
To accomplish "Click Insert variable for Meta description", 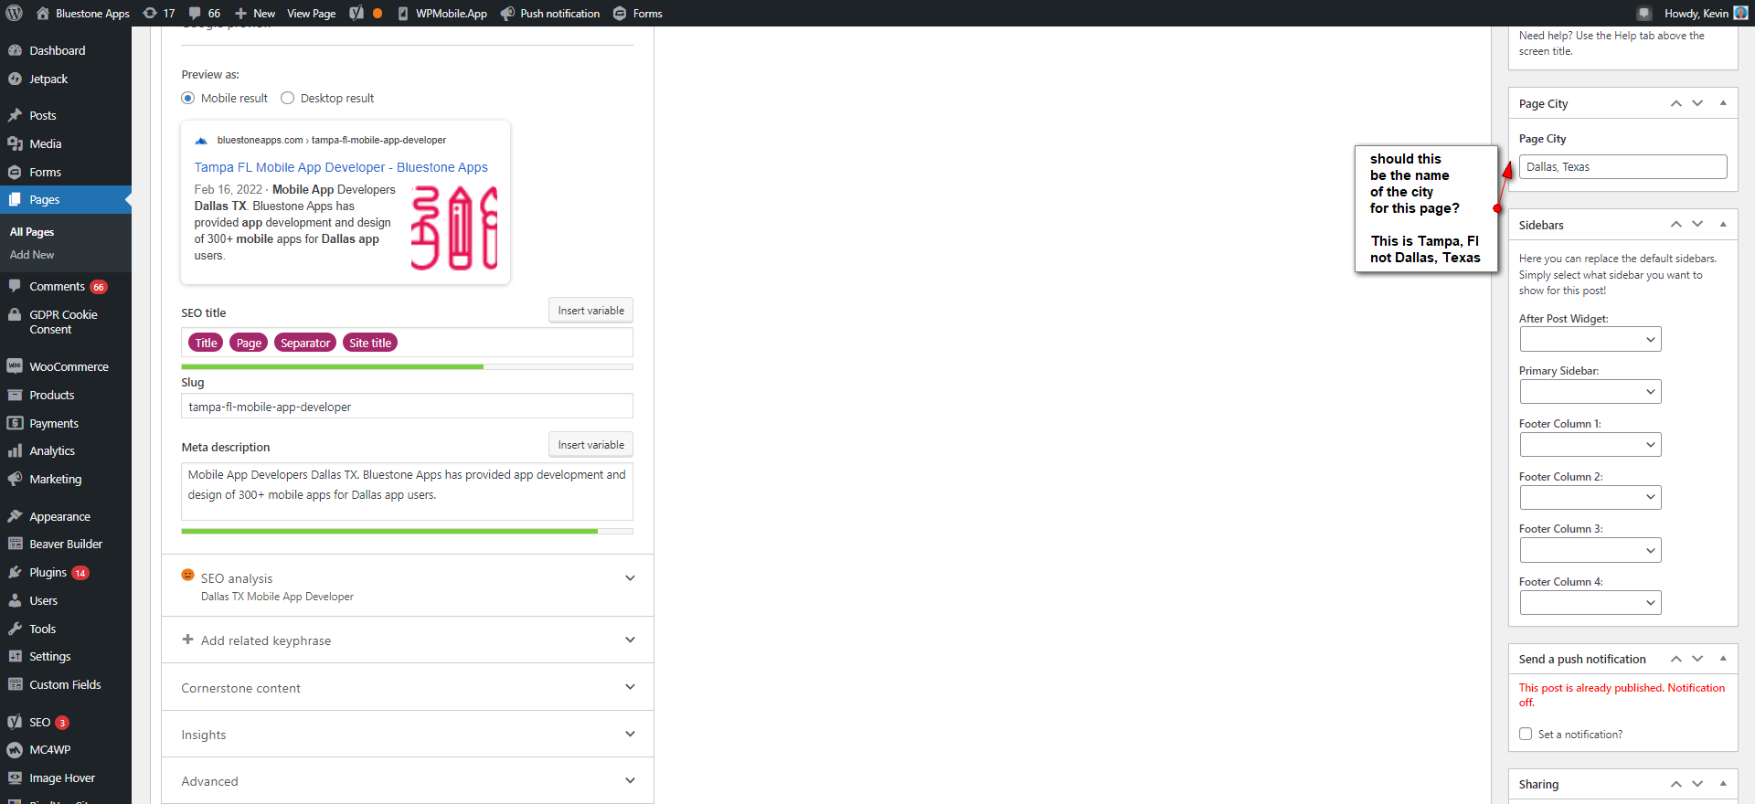I will click(x=591, y=445).
